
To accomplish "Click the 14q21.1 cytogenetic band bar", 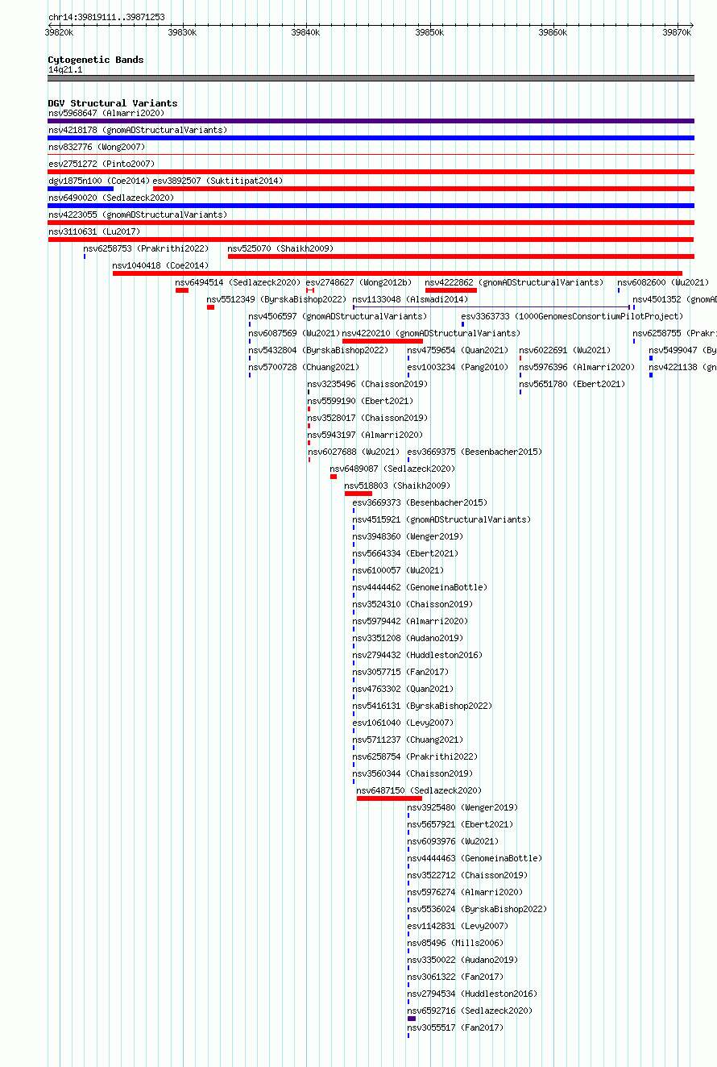I will coord(371,78).
